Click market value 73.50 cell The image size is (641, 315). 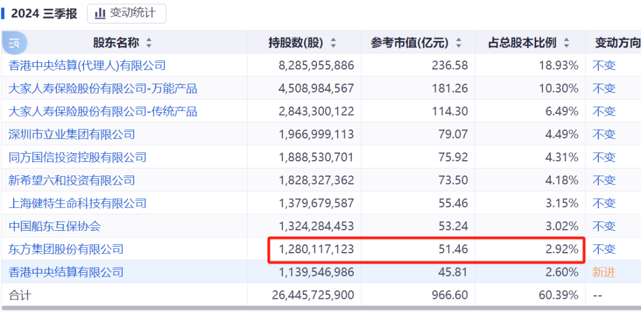coord(453,180)
